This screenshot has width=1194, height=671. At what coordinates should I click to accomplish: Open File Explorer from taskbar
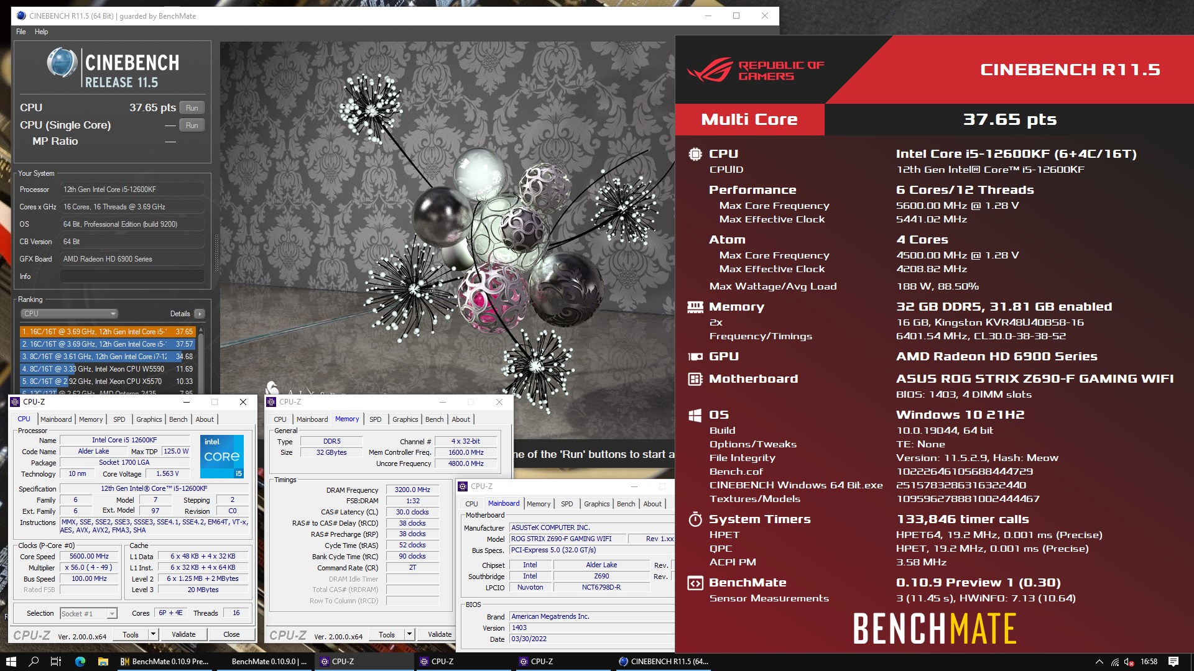pyautogui.click(x=103, y=662)
